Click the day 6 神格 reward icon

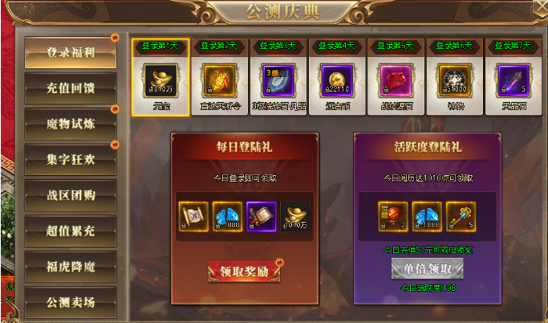pyautogui.click(x=455, y=81)
